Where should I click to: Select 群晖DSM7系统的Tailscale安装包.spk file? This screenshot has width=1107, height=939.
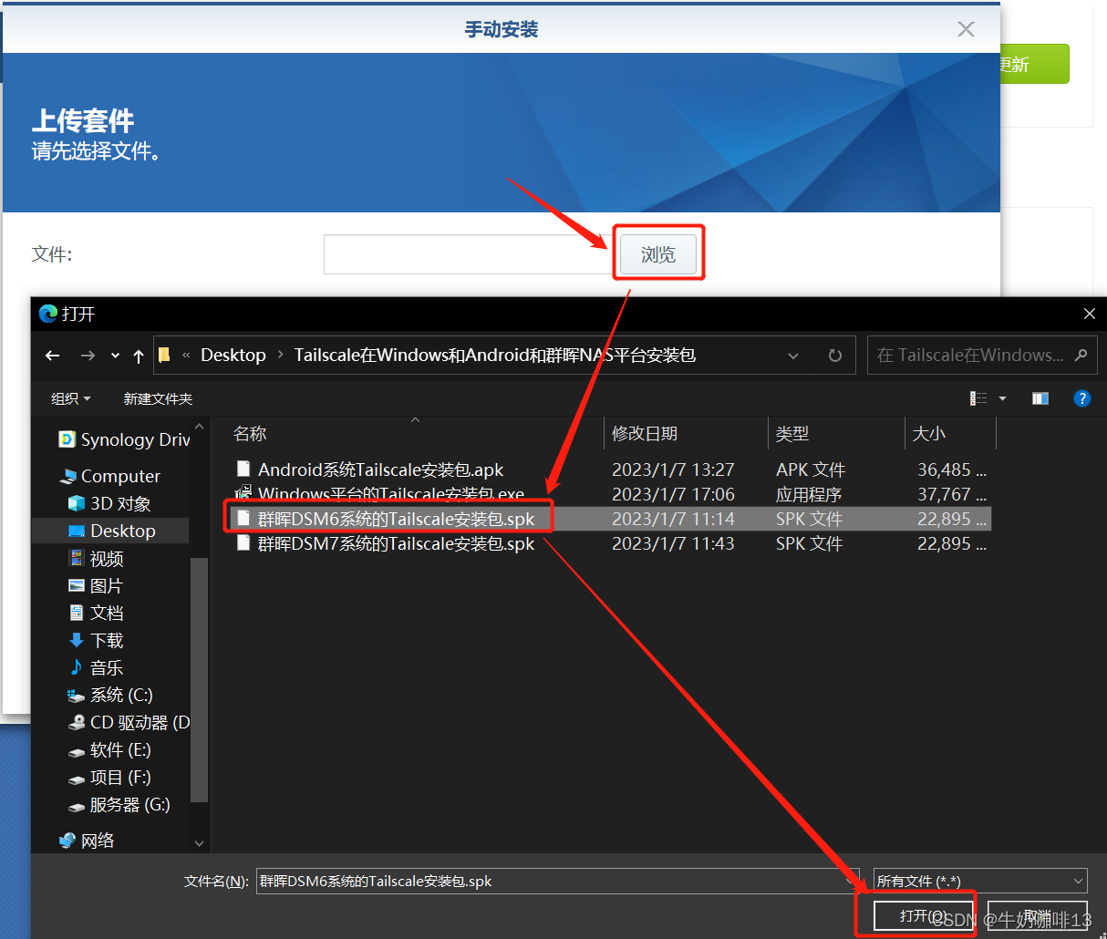(396, 543)
